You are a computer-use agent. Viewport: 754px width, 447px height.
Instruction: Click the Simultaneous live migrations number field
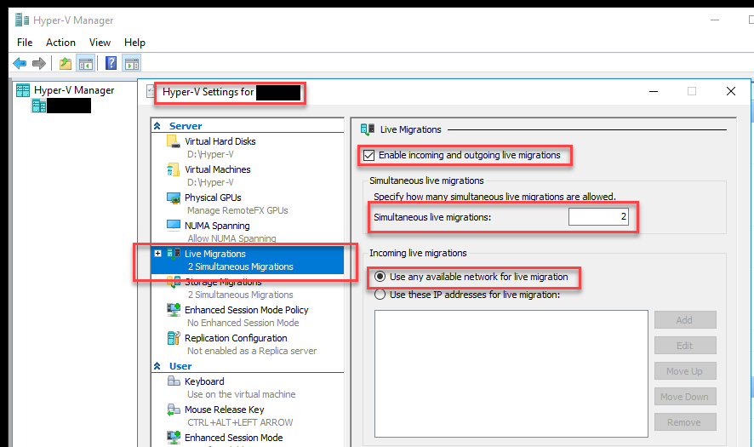598,218
